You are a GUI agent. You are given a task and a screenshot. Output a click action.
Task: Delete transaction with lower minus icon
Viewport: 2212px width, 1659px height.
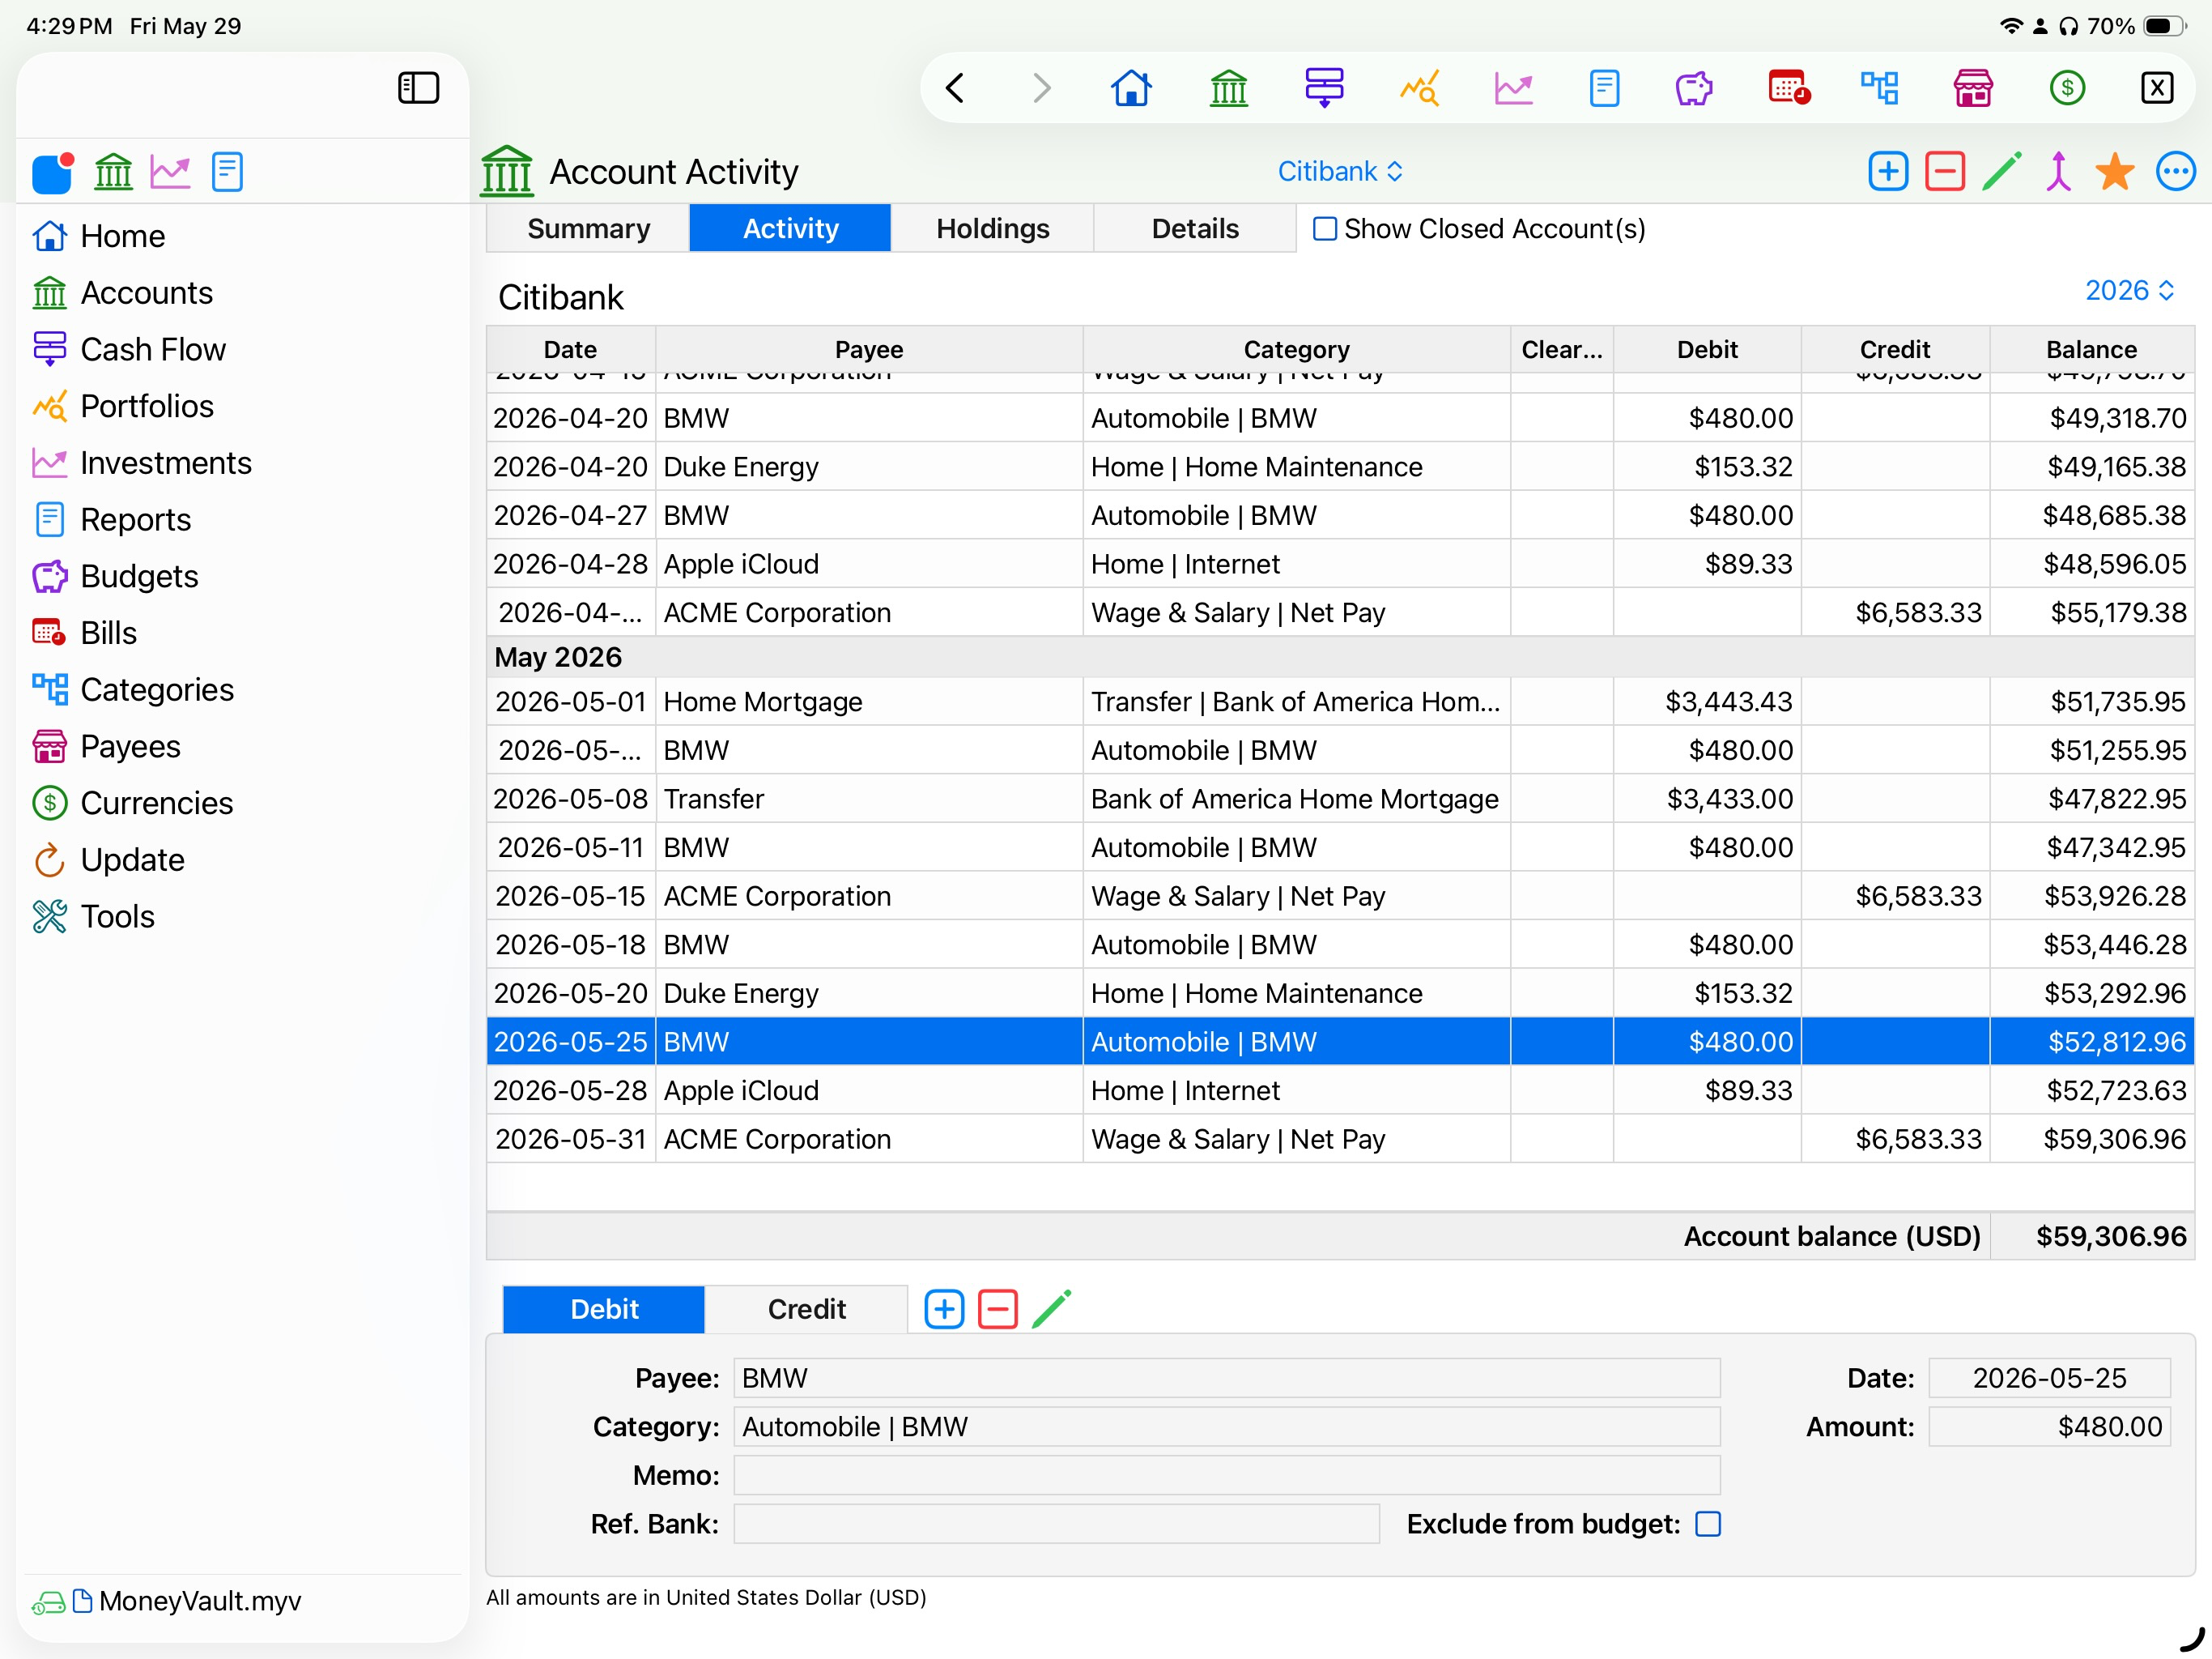coord(998,1309)
